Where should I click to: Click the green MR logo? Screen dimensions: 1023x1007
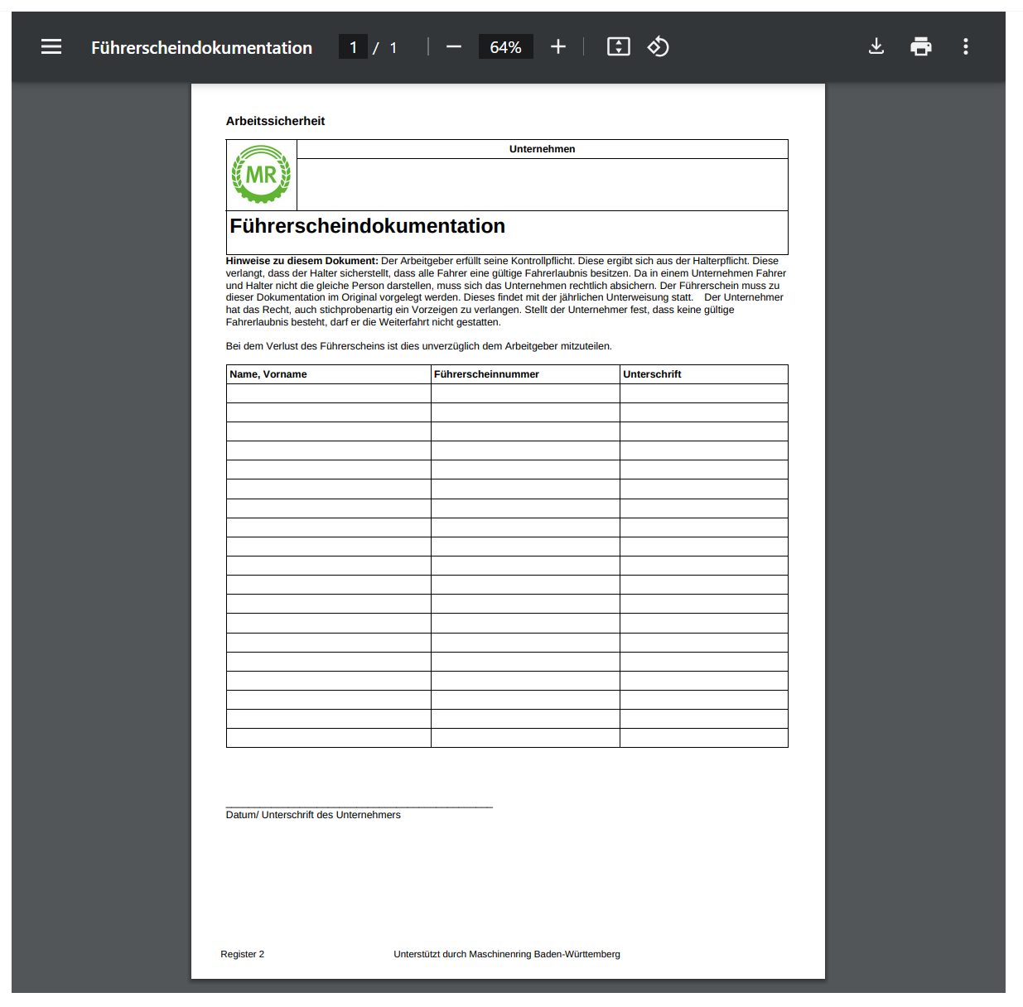(x=261, y=175)
